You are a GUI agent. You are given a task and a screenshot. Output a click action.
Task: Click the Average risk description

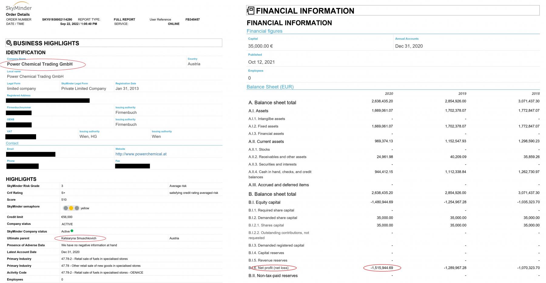coord(178,186)
